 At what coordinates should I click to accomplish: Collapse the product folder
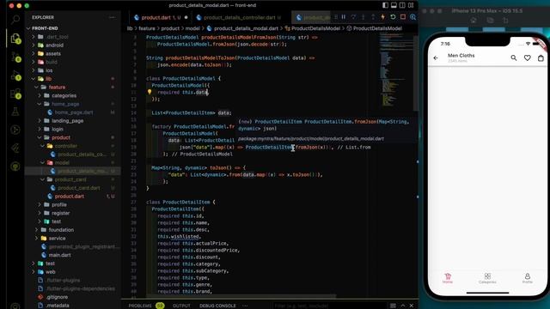click(x=61, y=137)
